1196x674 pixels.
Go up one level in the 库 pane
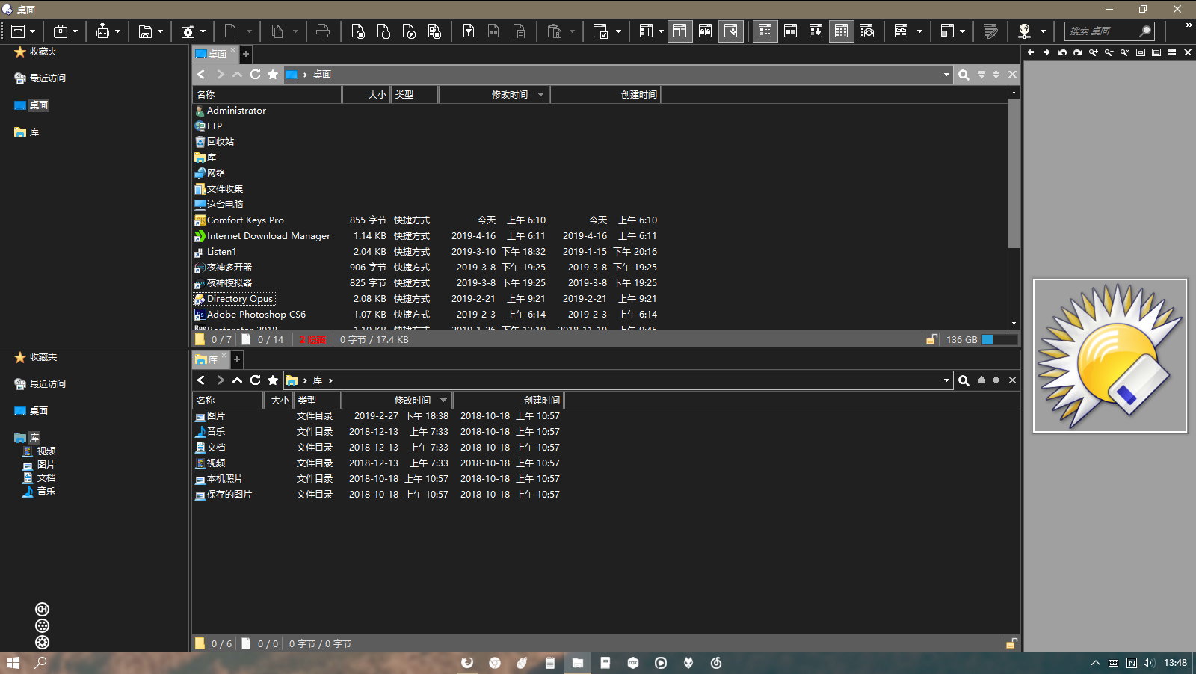(x=237, y=380)
